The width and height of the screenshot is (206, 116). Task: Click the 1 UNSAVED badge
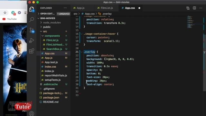(63, 14)
